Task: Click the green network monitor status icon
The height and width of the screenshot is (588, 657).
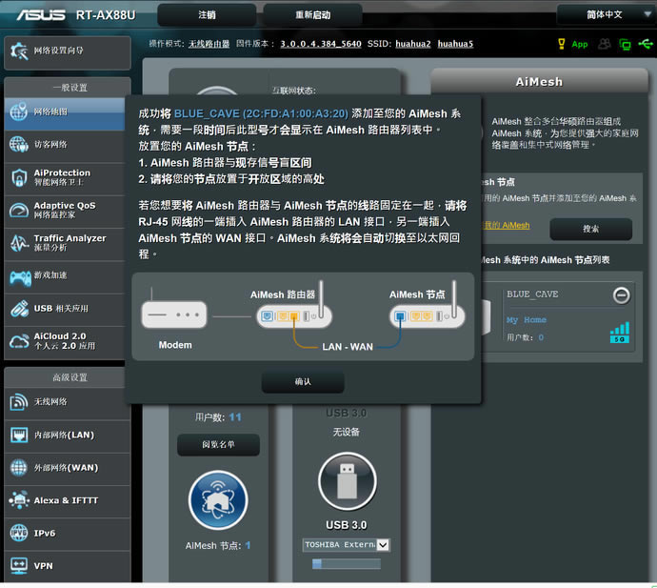Action: [x=625, y=44]
